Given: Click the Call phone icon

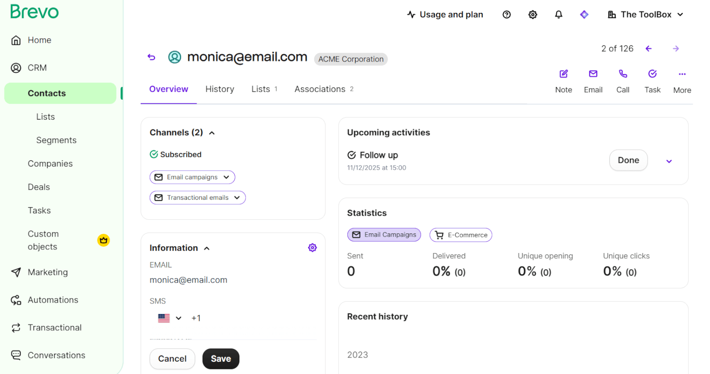Looking at the screenshot, I should [x=623, y=74].
